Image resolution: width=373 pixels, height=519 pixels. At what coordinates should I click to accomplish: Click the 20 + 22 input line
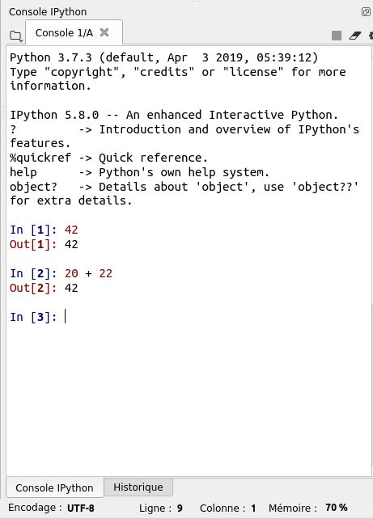pos(88,273)
